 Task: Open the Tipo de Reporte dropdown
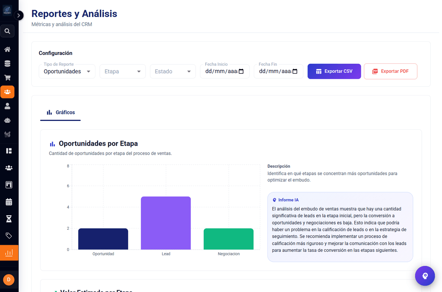pos(67,72)
